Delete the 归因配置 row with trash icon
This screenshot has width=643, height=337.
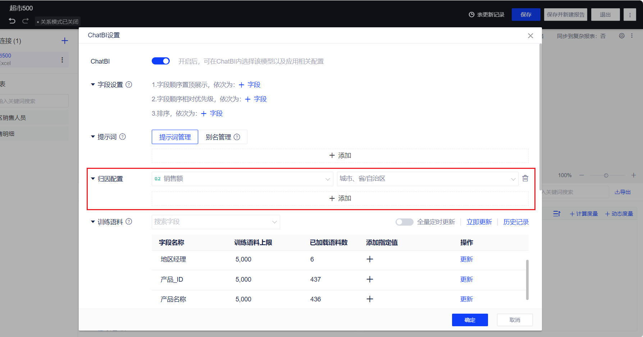[x=525, y=179]
